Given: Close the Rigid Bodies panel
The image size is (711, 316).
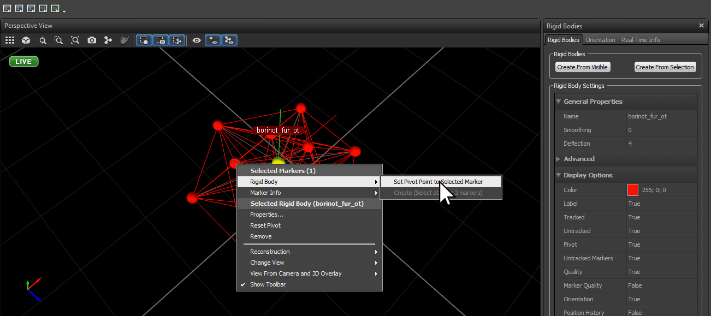Looking at the screenshot, I should (x=701, y=26).
